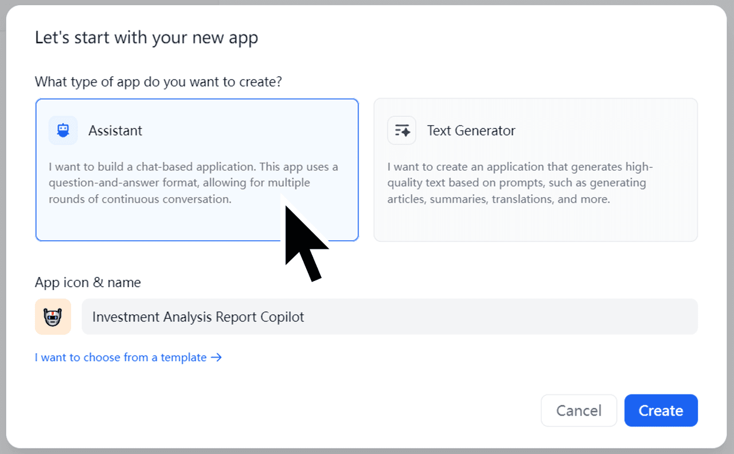Image resolution: width=734 pixels, height=454 pixels.
Task: Click the "Let's start with your new app" heading
Action: click(x=146, y=38)
